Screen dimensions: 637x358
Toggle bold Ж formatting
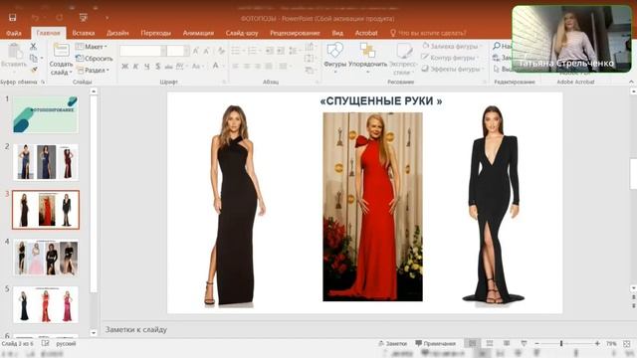pos(125,67)
